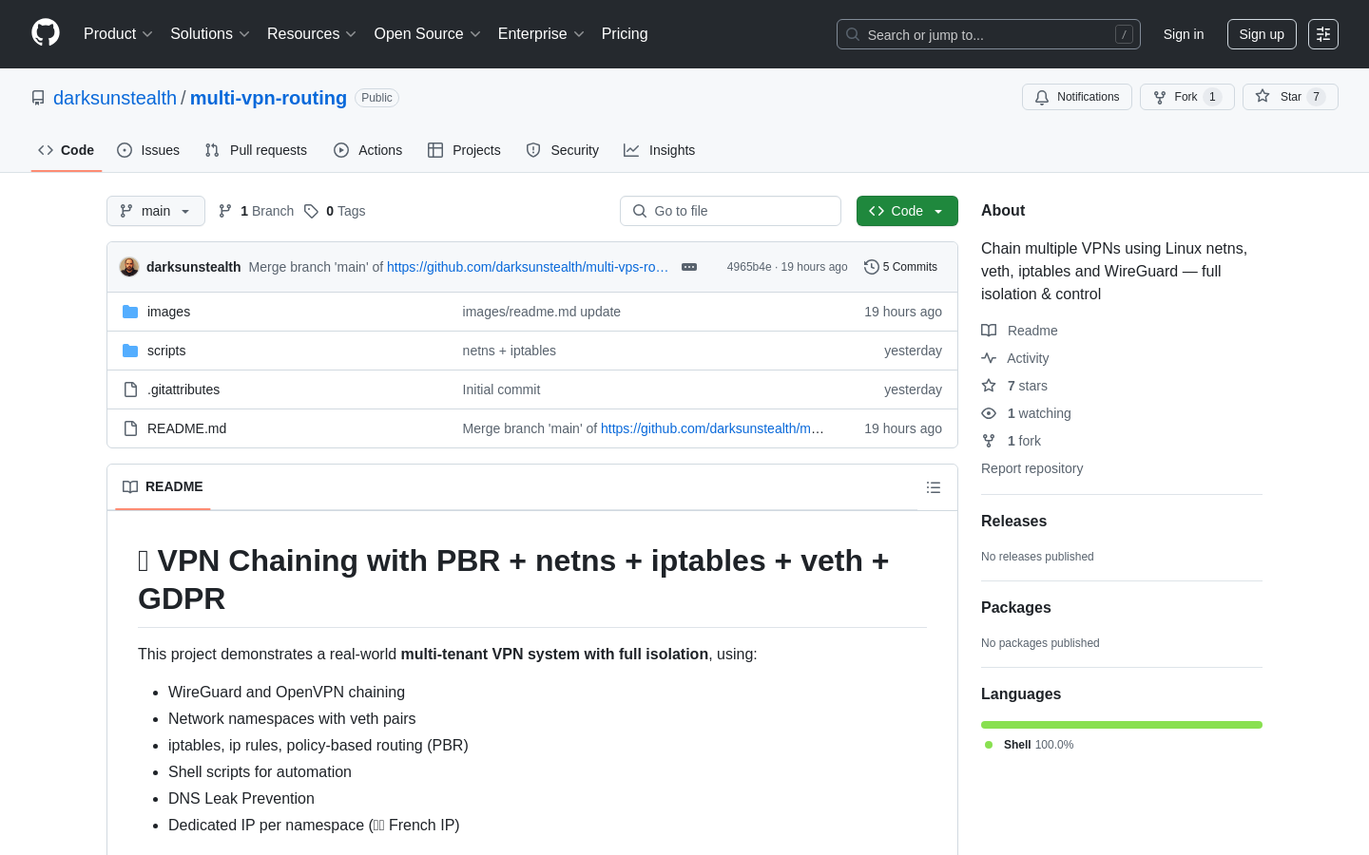Screen dimensions: 1369x855
Task: Open the commit author darksunstealth link
Action: click(x=194, y=267)
